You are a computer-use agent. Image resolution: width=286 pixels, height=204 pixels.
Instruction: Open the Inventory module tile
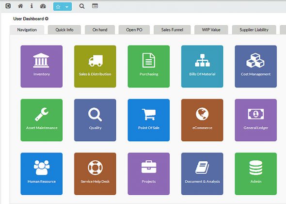(x=42, y=67)
